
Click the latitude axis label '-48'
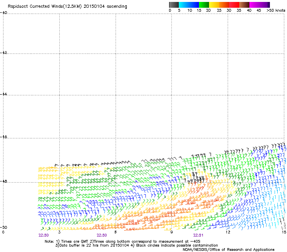[3, 181]
